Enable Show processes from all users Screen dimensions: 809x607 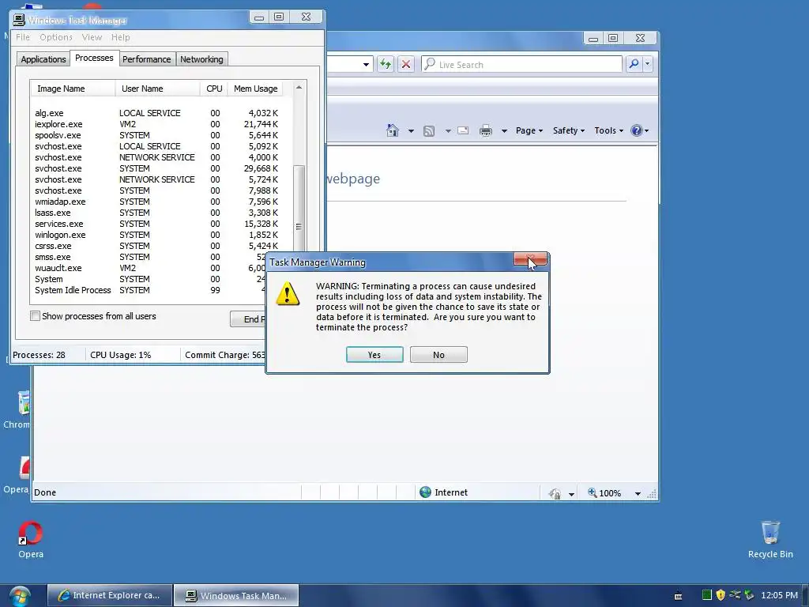point(35,316)
